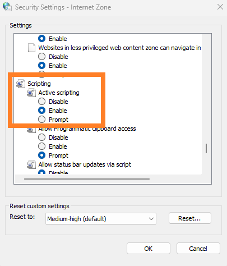
Task: Click the dropdown chevron in Reset to box
Action: click(x=151, y=219)
